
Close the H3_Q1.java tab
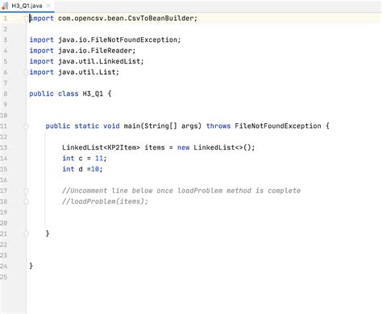[x=48, y=6]
